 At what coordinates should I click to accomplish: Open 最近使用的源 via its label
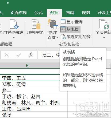(x=79, y=37)
